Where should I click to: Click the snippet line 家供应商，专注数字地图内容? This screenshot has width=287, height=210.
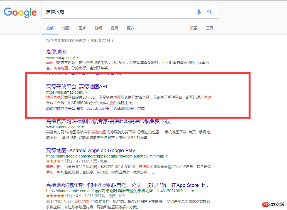coord(92,207)
